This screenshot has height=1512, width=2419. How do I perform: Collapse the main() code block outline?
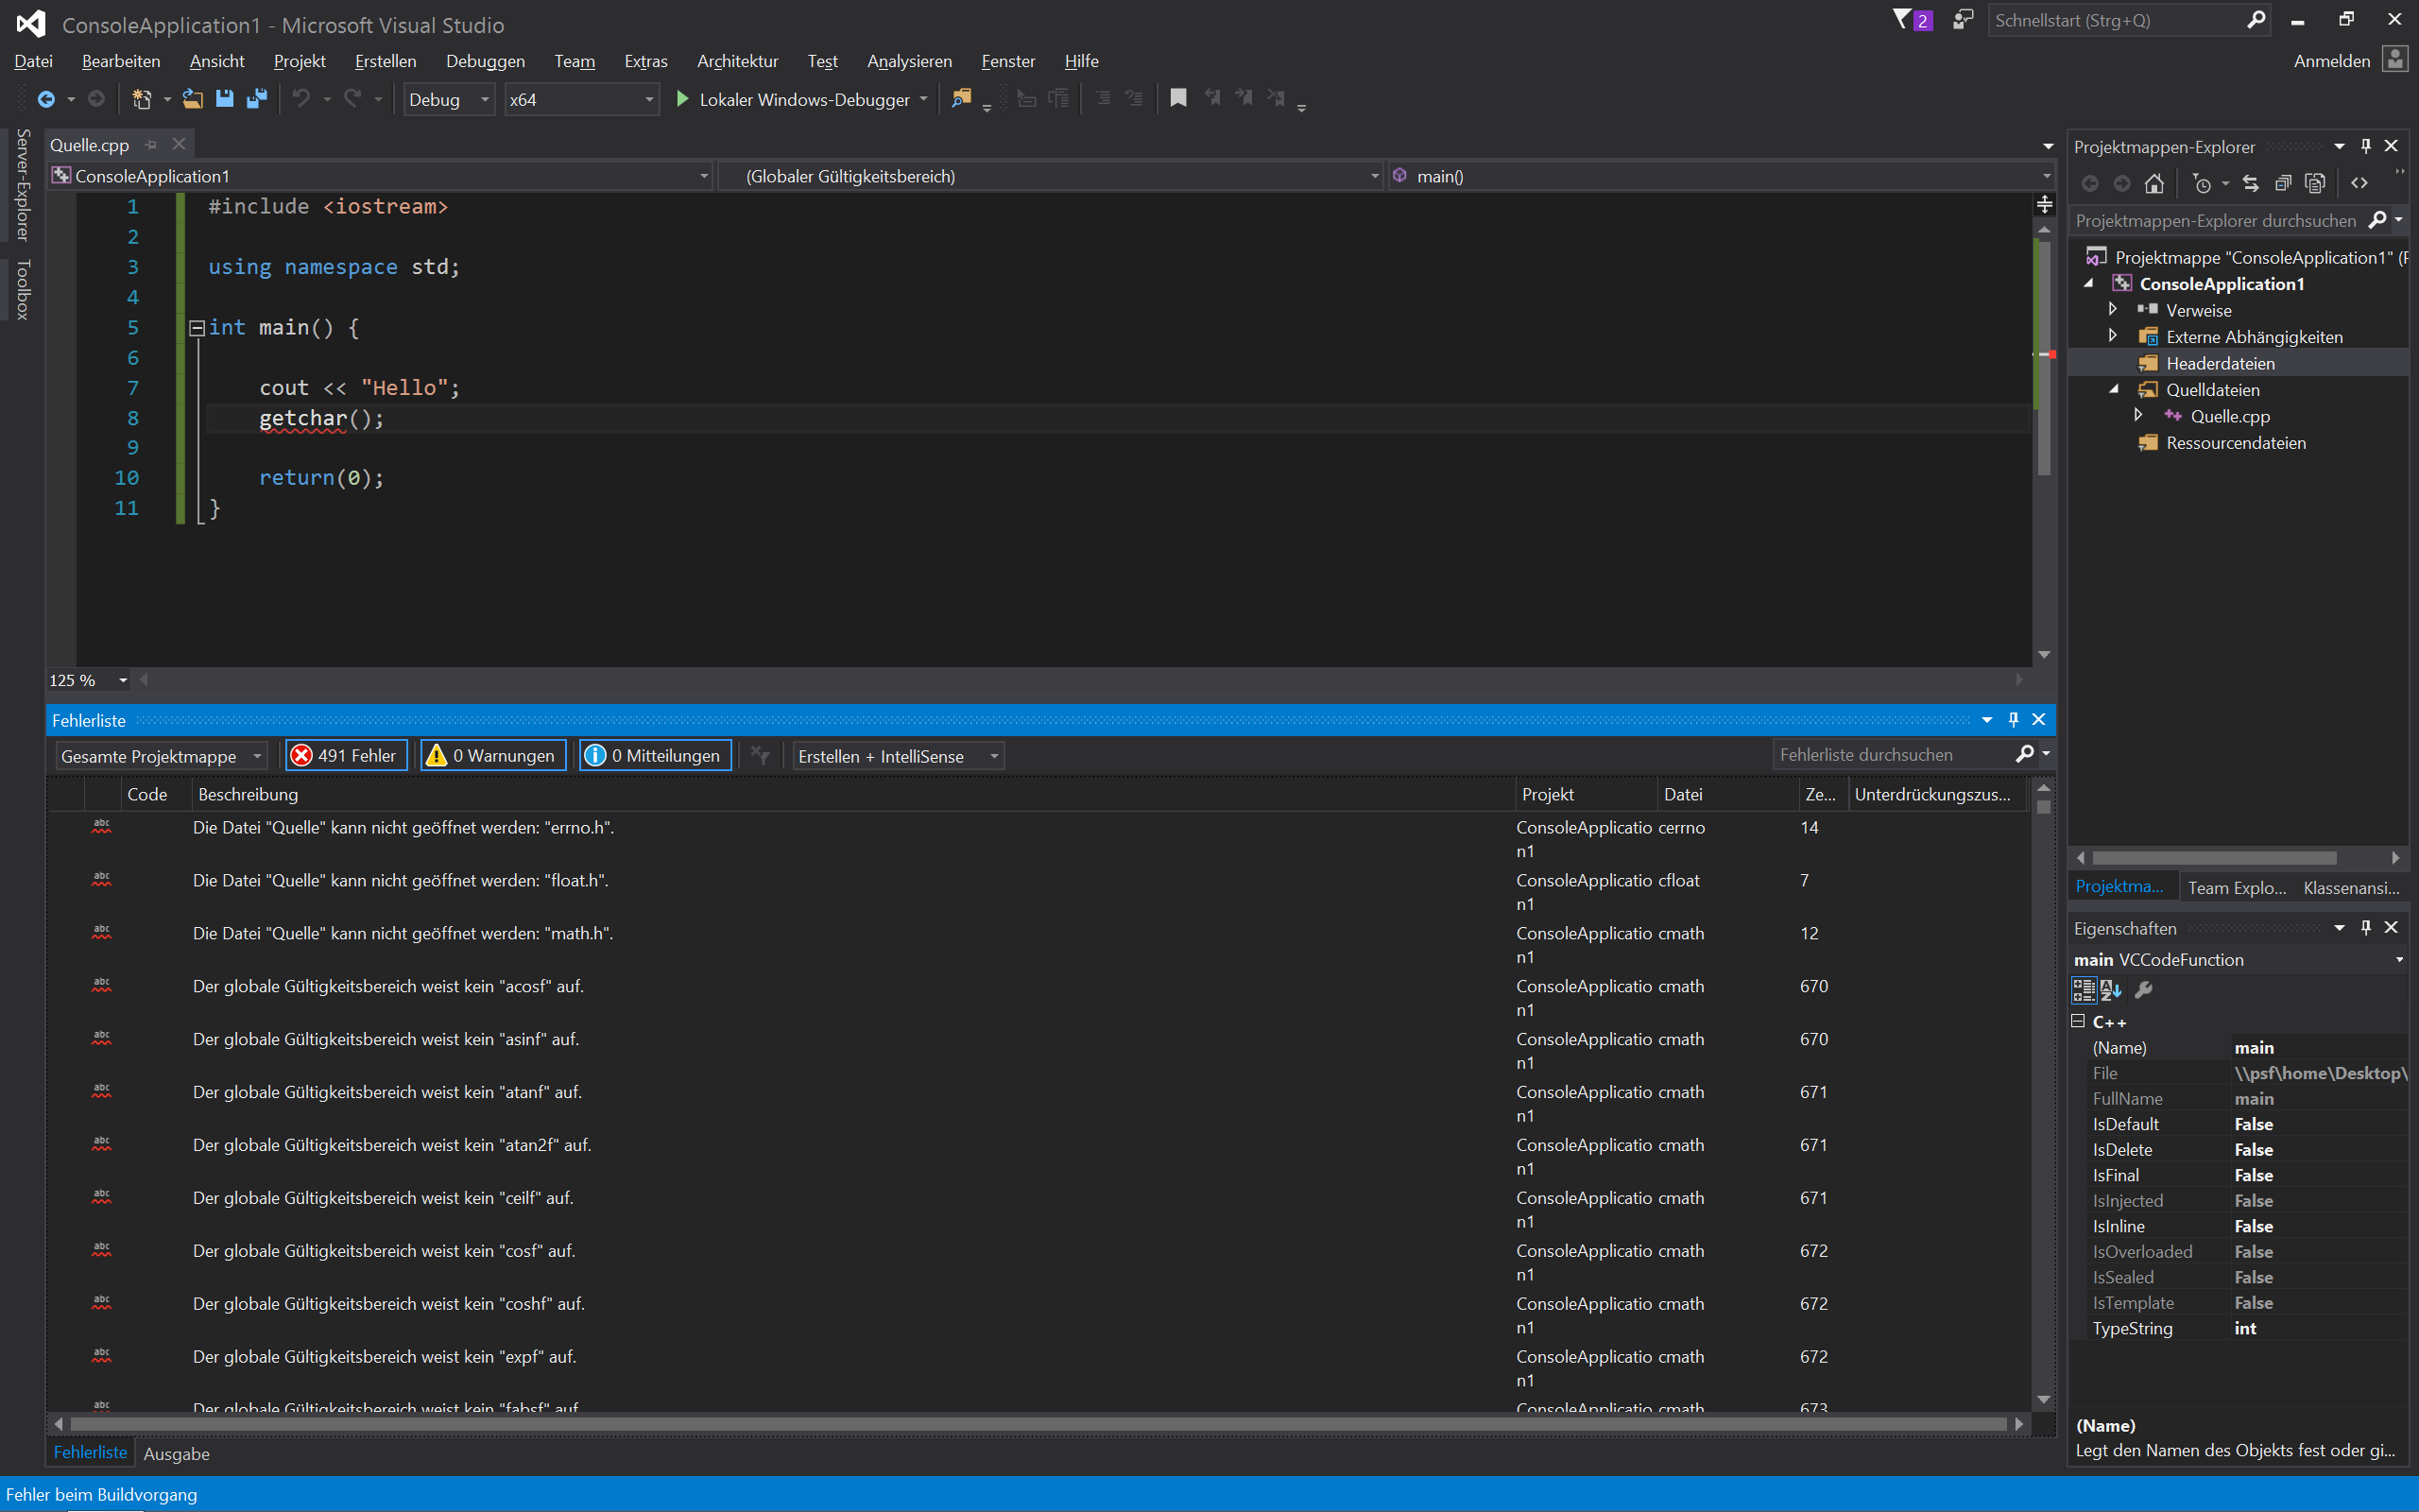pos(197,328)
